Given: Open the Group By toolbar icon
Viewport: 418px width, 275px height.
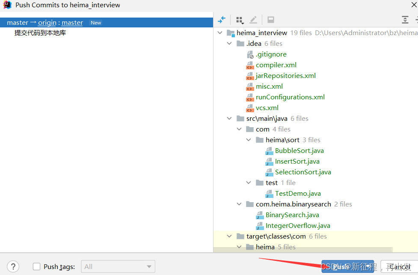Looking at the screenshot, I should [240, 20].
